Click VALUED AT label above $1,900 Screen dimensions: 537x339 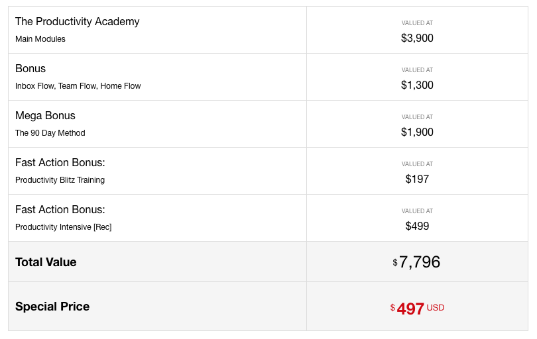417,117
